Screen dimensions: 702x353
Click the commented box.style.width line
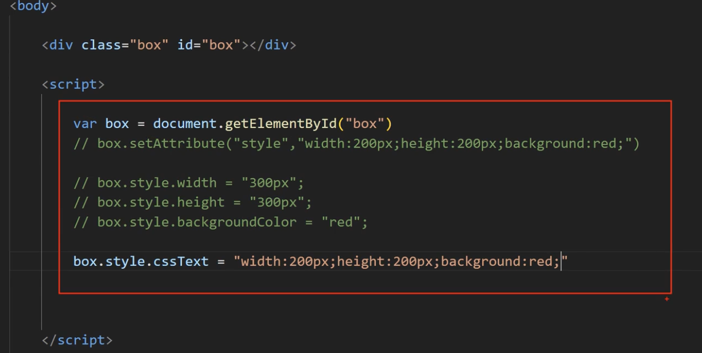tap(189, 183)
